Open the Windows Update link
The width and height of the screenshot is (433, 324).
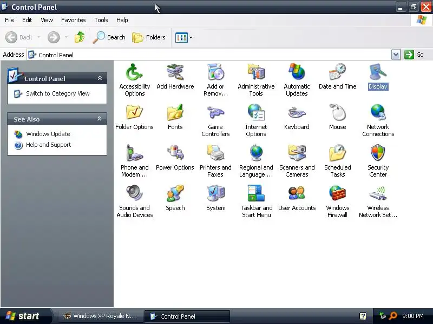[x=48, y=134]
